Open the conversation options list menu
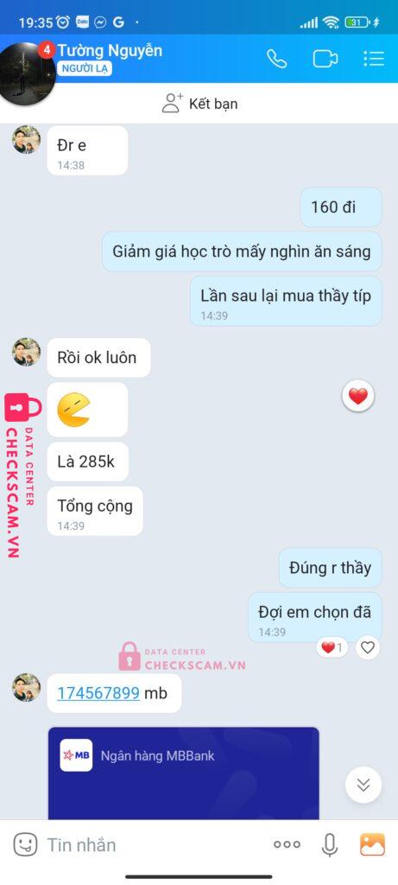 point(374,59)
